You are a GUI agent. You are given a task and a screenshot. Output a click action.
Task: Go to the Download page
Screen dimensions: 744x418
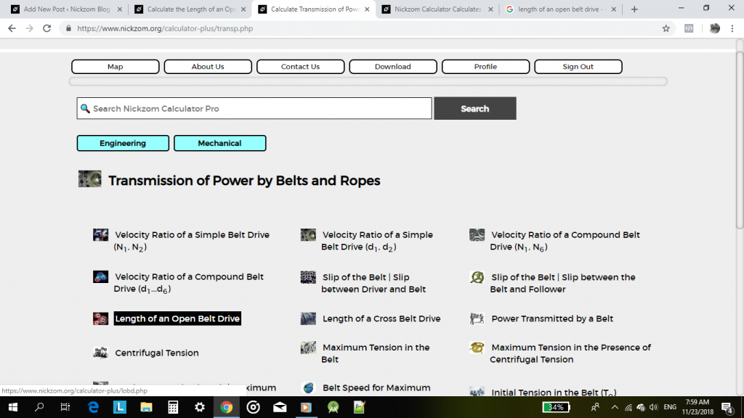point(393,66)
